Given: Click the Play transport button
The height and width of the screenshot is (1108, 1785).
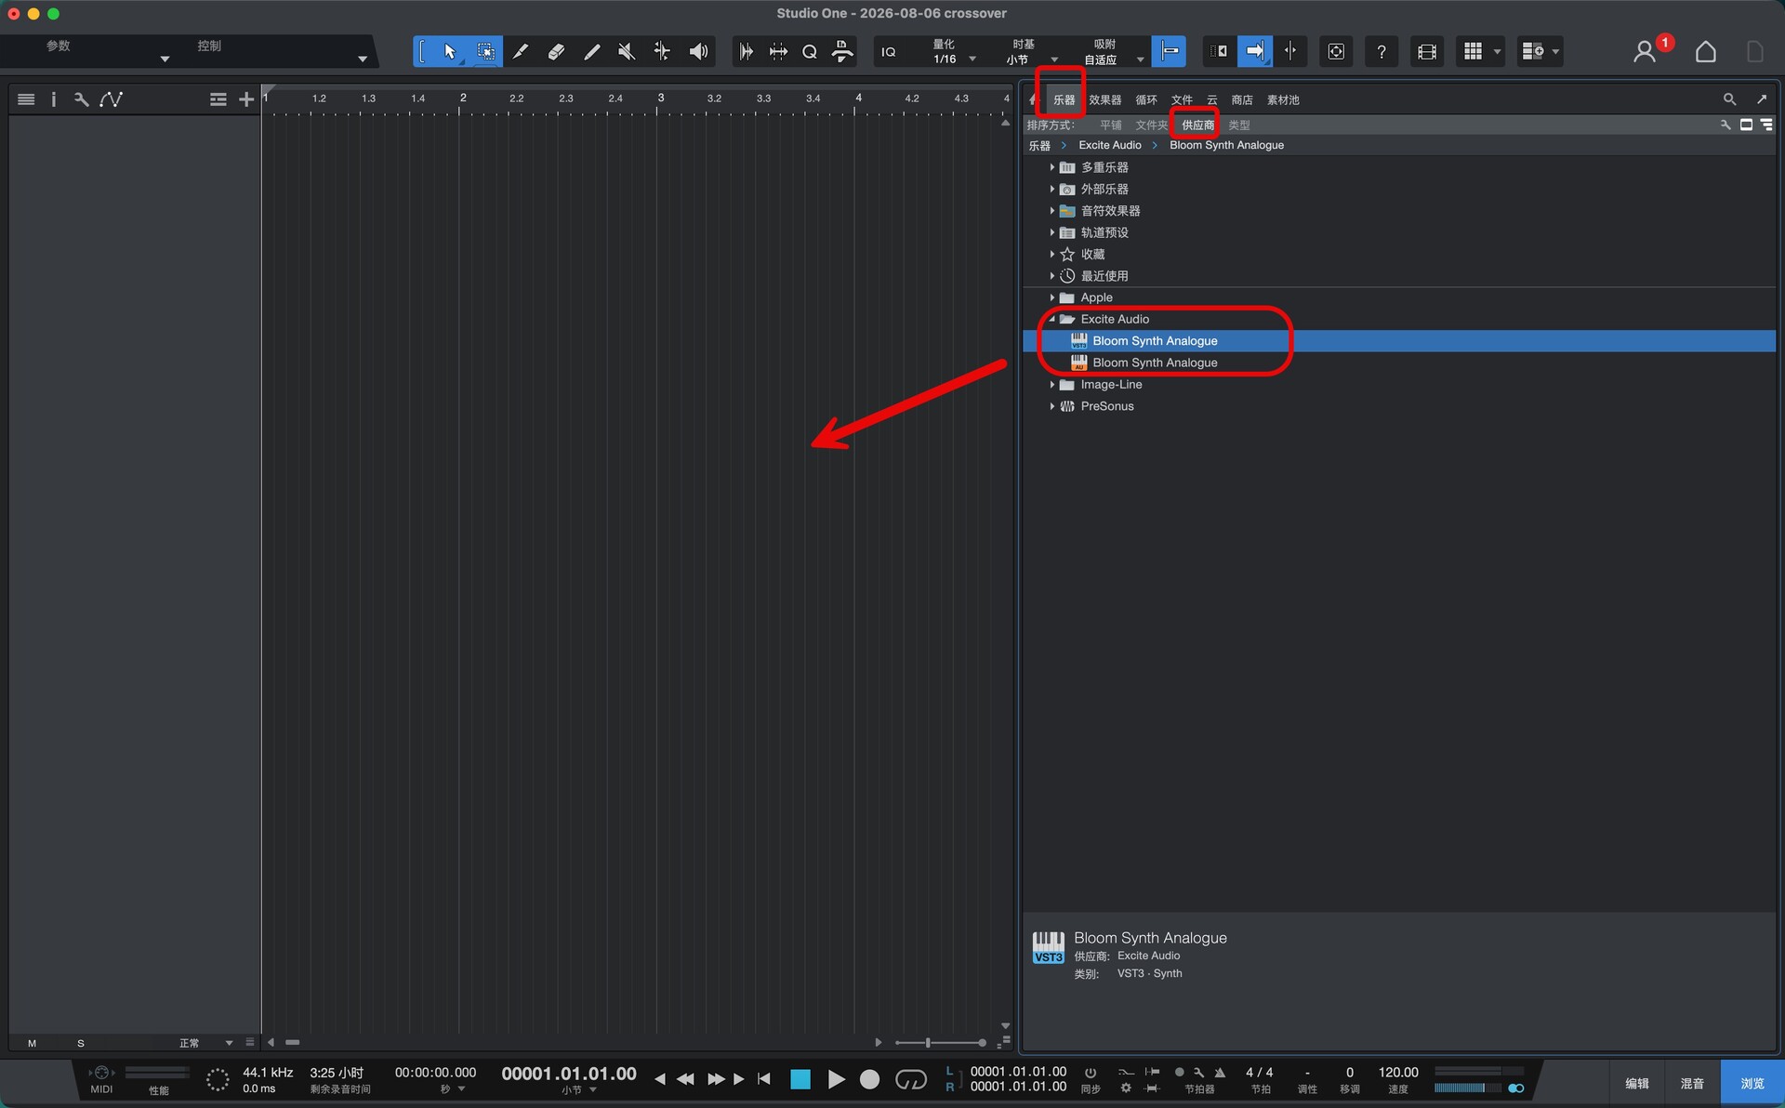Looking at the screenshot, I should point(836,1079).
